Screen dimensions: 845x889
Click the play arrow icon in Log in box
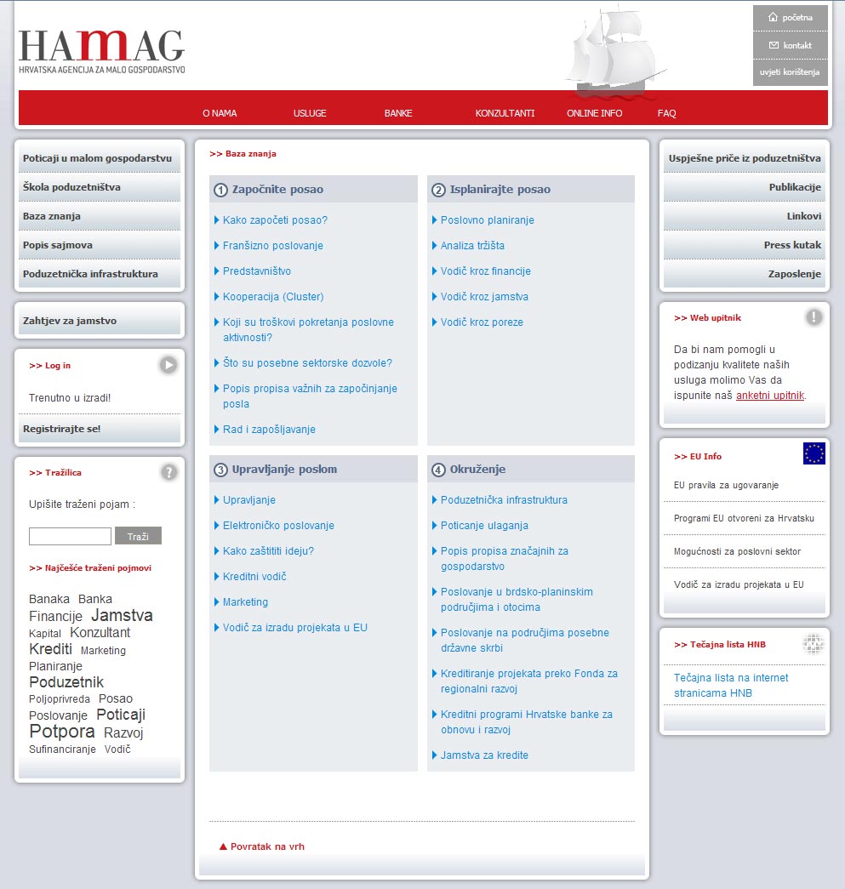click(x=168, y=365)
